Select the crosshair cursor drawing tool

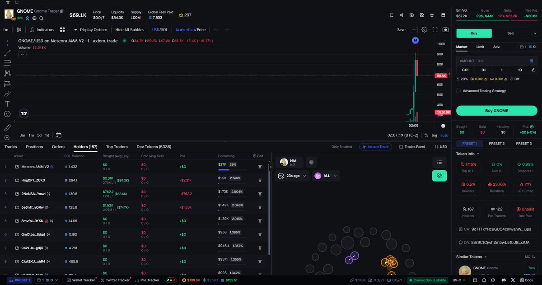click(x=7, y=42)
